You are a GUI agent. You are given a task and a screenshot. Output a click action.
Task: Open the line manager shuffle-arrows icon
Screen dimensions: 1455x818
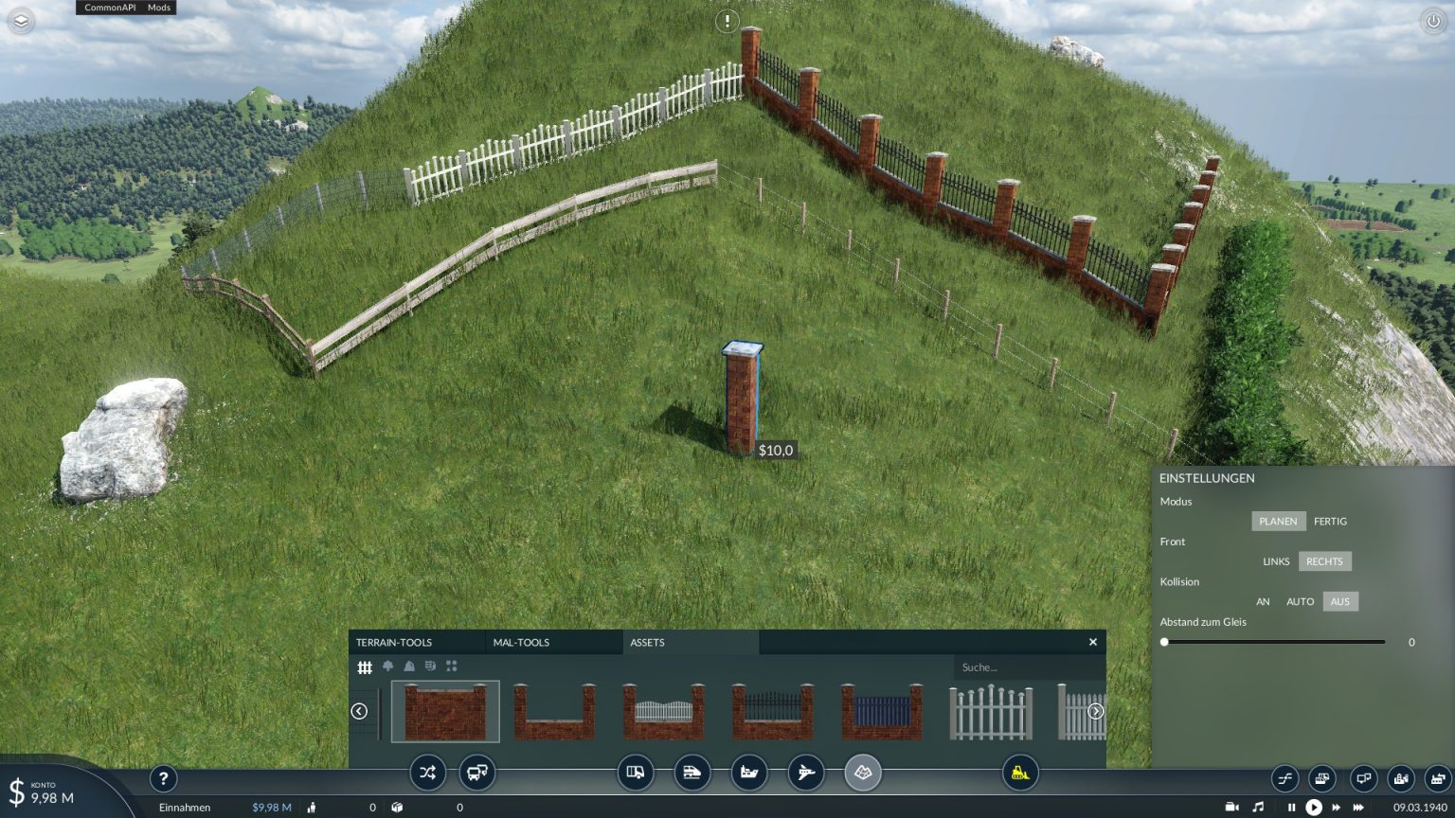click(427, 773)
